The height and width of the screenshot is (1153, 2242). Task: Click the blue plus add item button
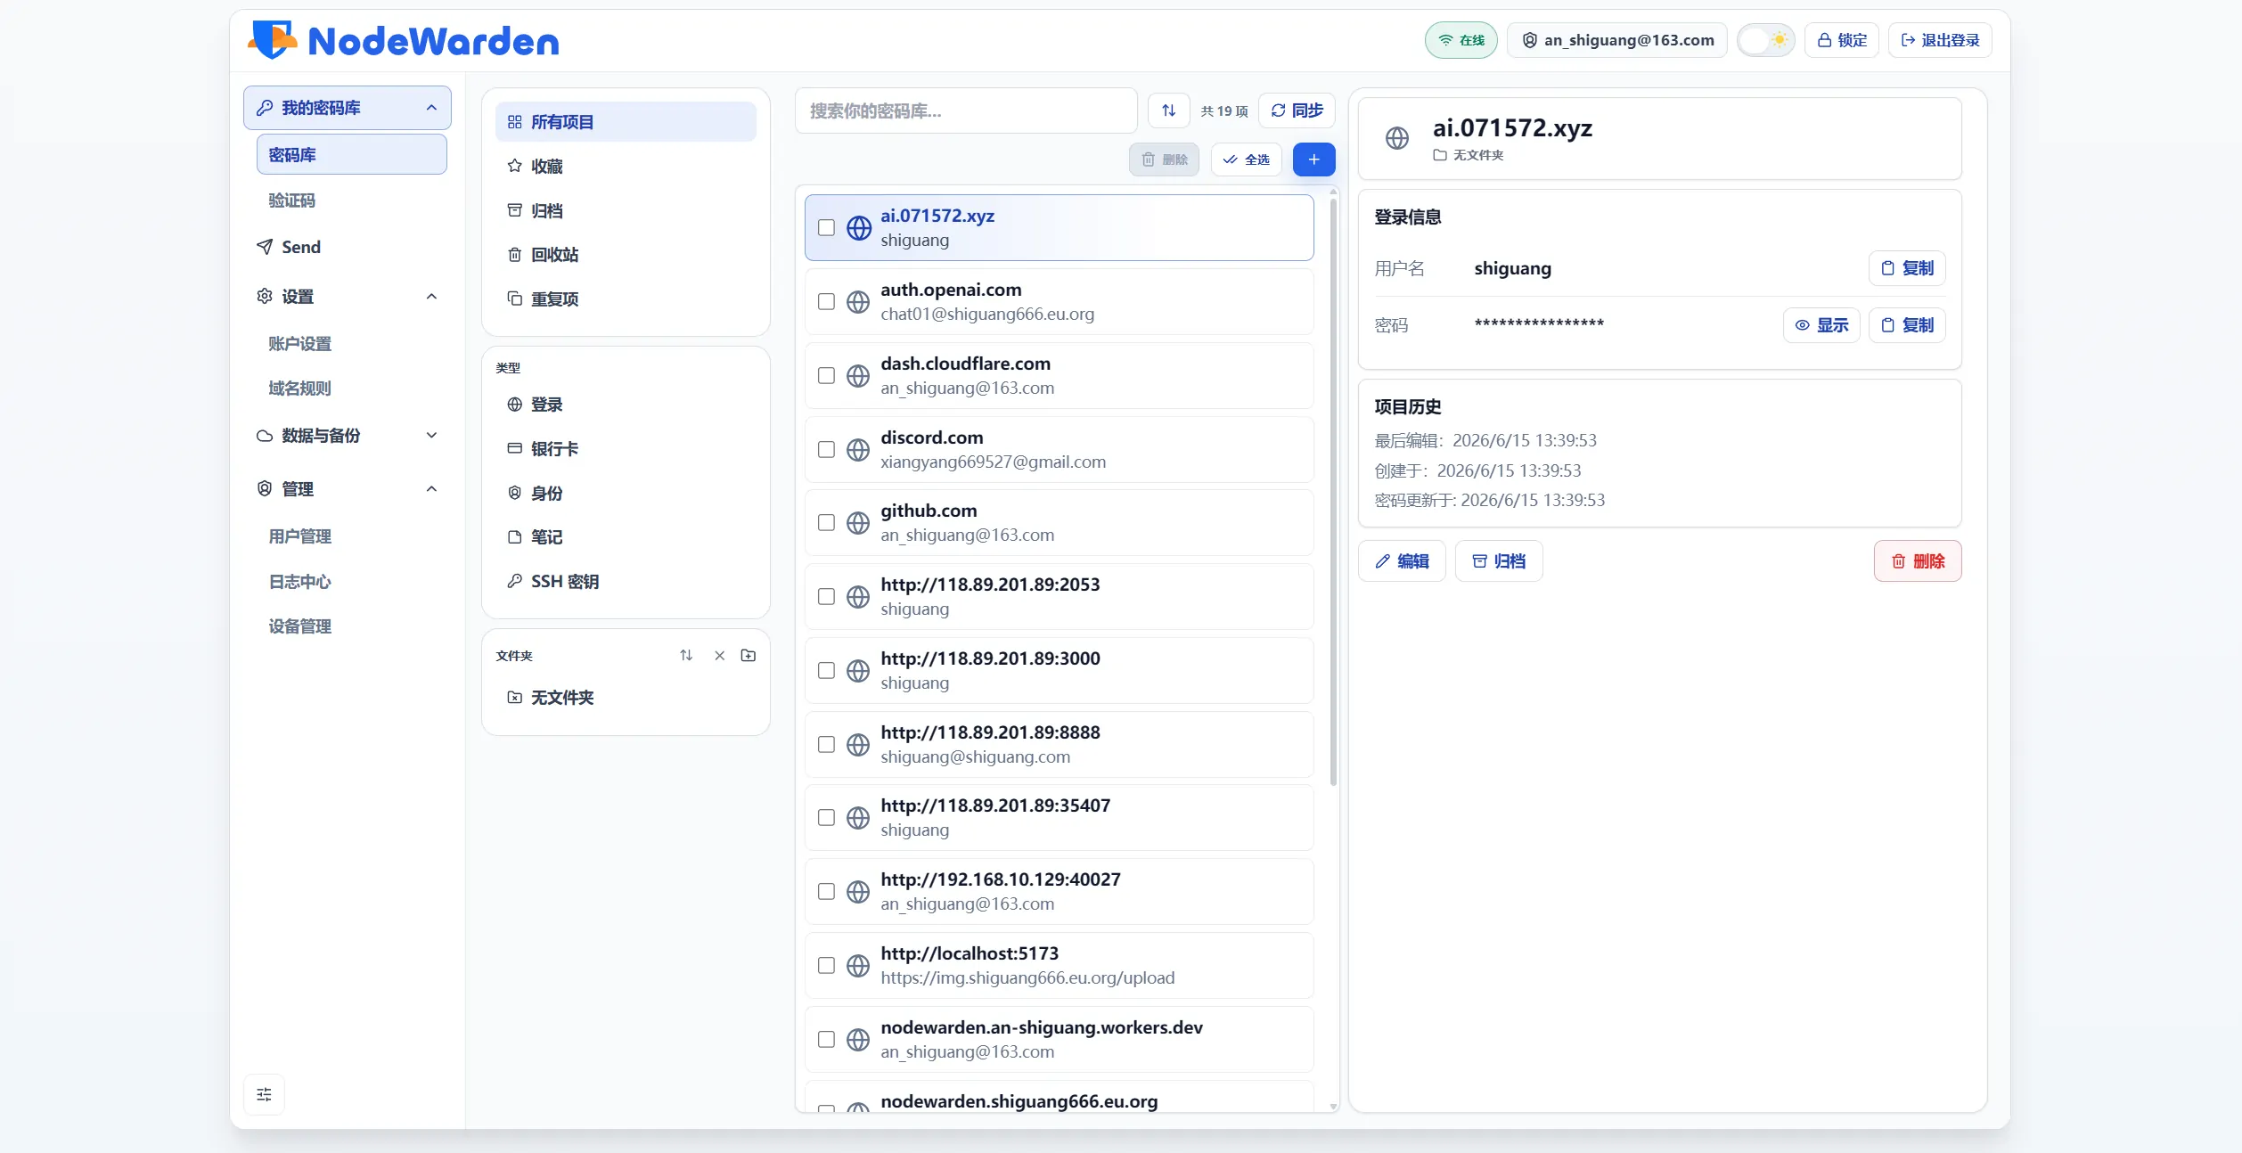pyautogui.click(x=1313, y=159)
